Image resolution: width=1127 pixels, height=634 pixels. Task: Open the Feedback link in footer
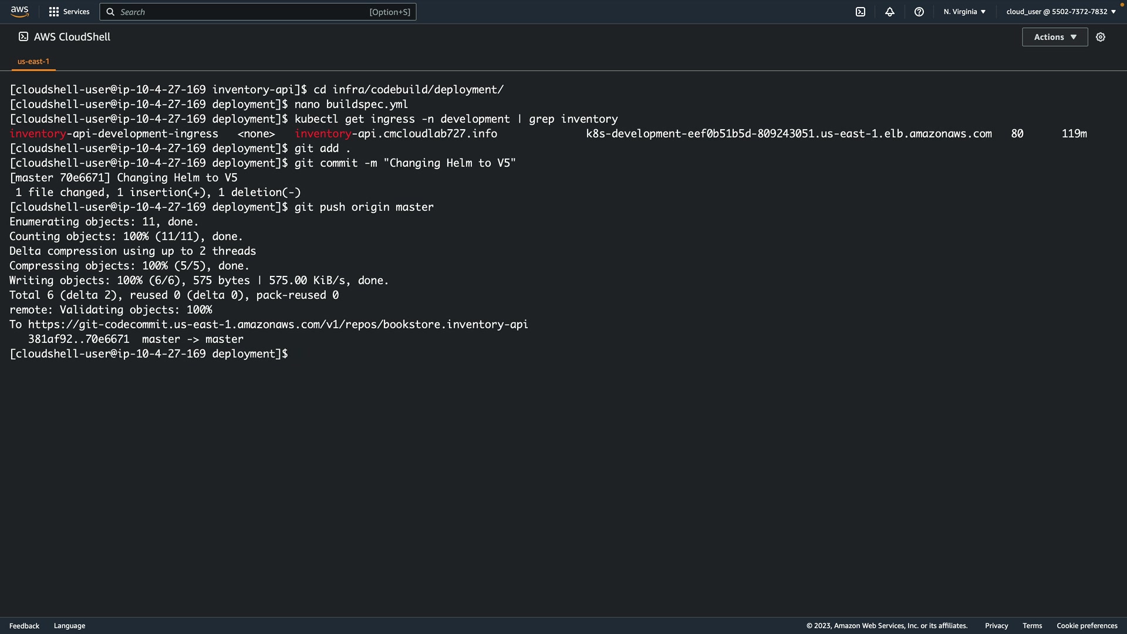click(24, 626)
